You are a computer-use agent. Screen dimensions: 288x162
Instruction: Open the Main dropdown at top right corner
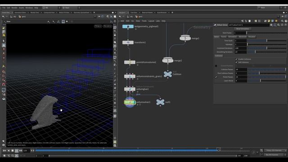coord(270,8)
